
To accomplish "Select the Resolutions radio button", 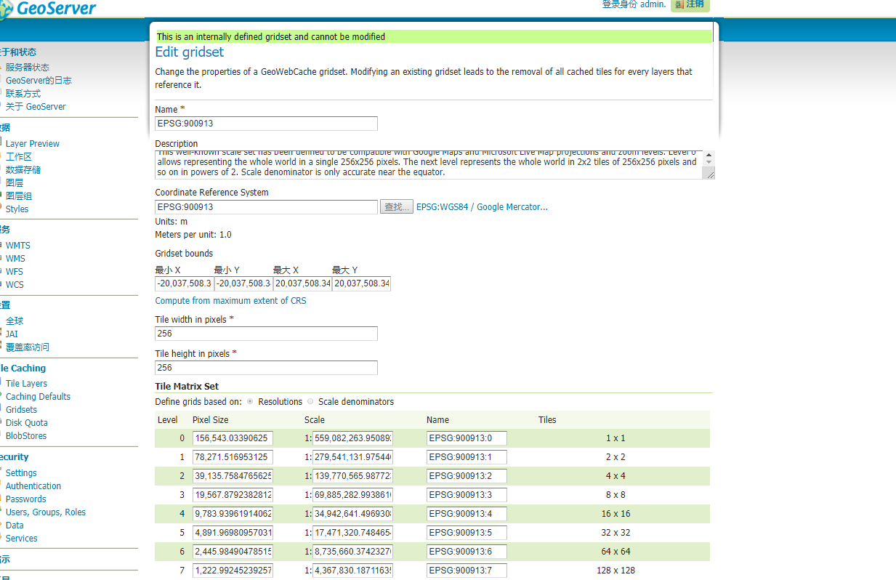I will click(251, 401).
